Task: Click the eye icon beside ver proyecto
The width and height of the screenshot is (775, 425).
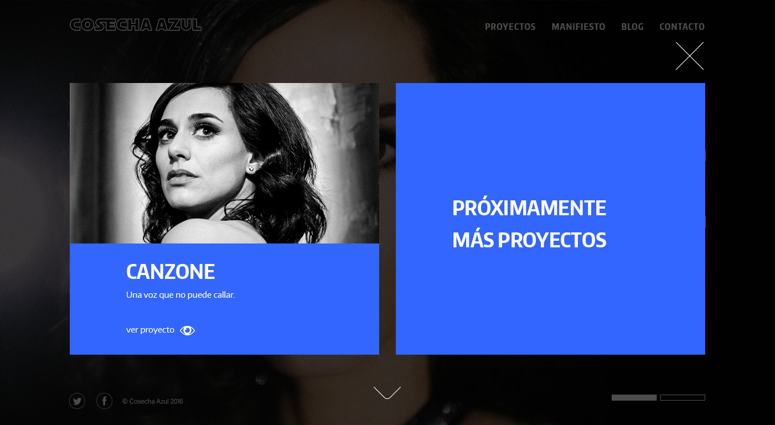Action: (x=188, y=330)
